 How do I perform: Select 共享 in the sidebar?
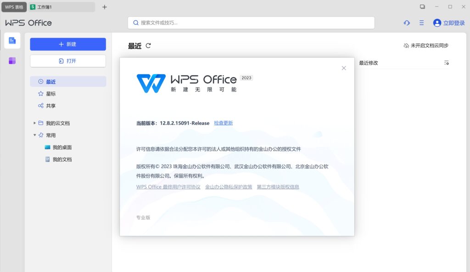[68, 105]
